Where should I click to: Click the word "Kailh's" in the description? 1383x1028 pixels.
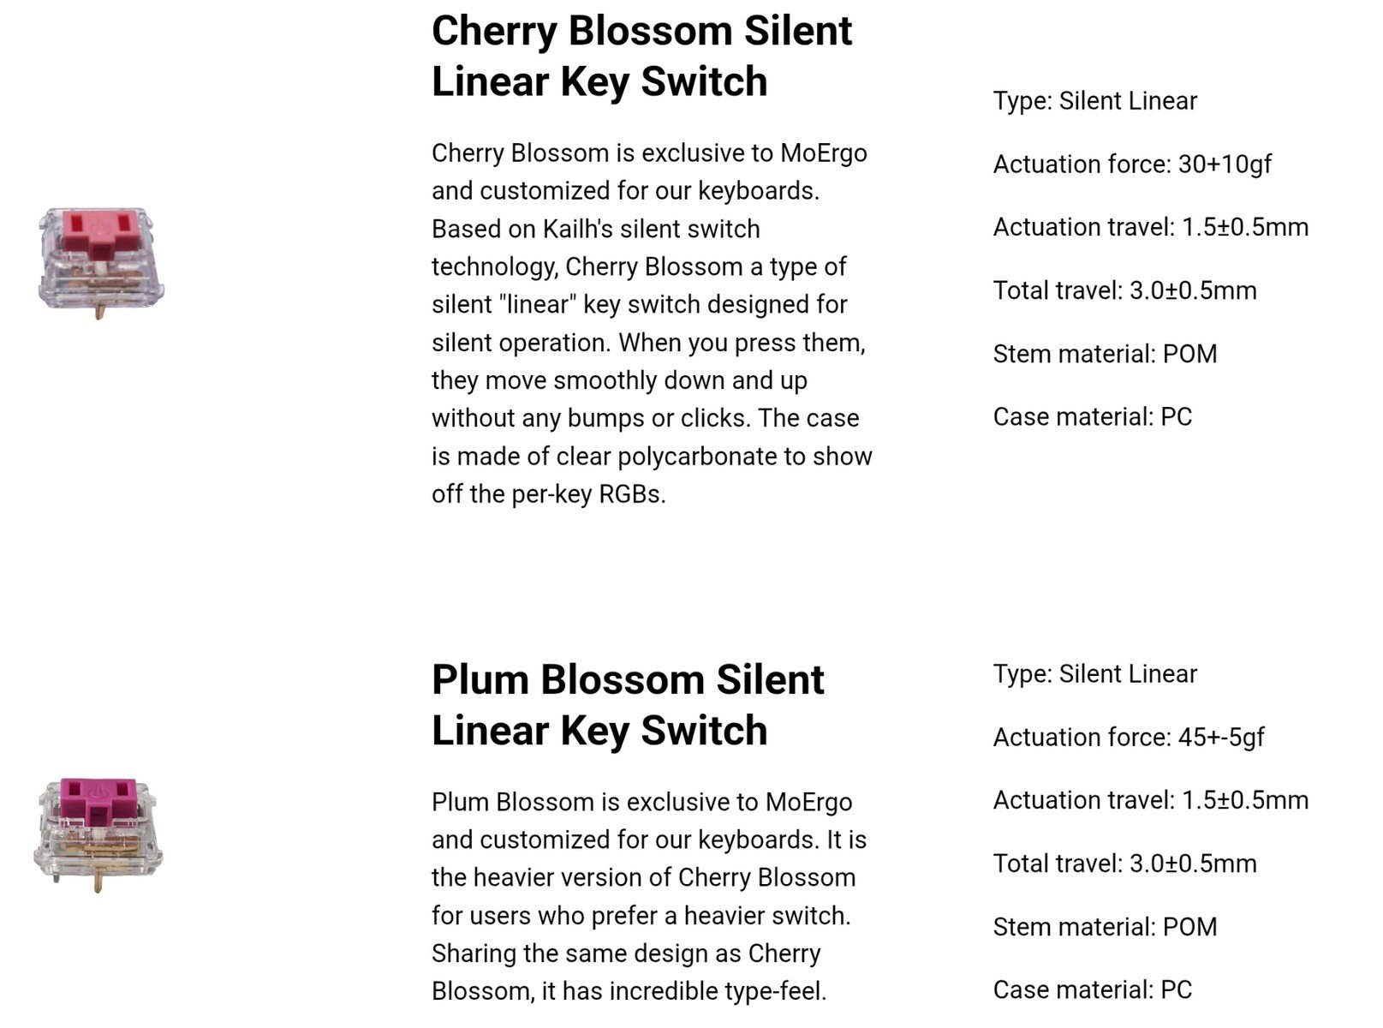click(x=577, y=230)
